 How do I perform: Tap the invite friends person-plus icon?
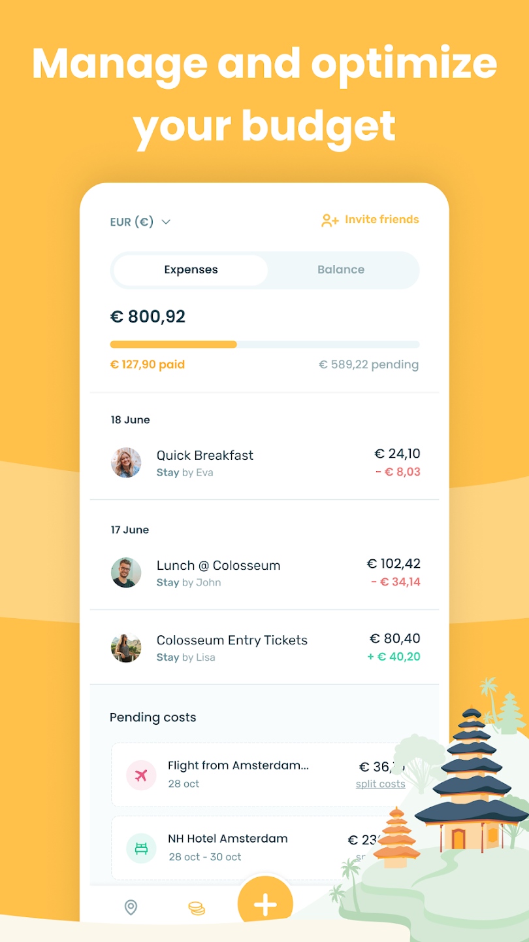pos(330,220)
